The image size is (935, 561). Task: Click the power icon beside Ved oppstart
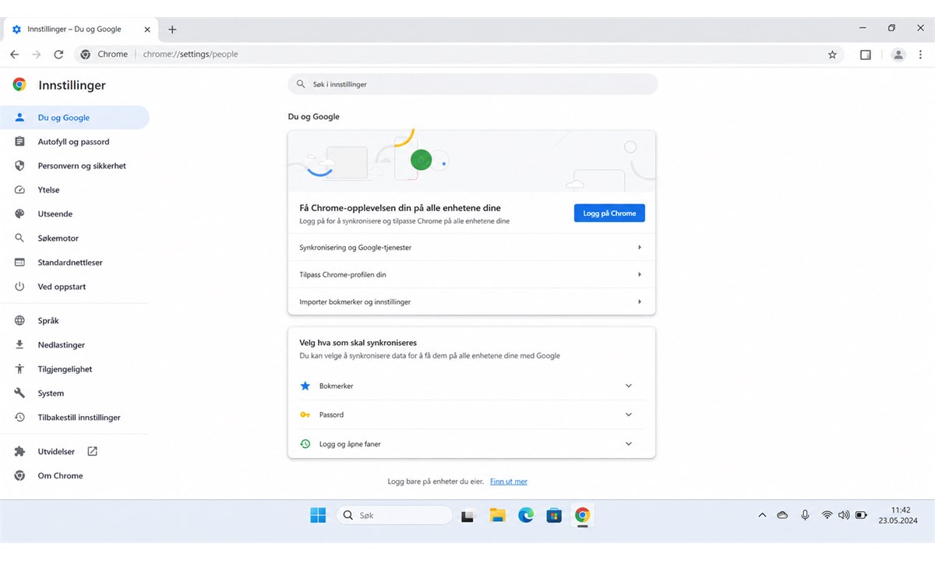coord(20,287)
